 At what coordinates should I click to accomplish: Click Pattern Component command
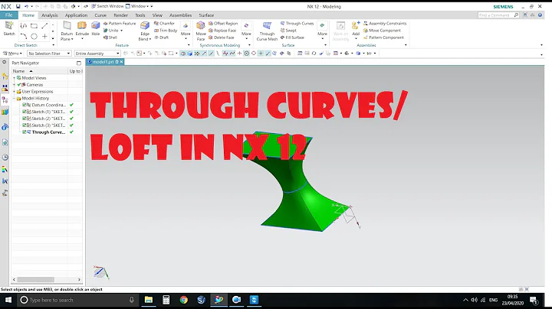click(x=383, y=37)
